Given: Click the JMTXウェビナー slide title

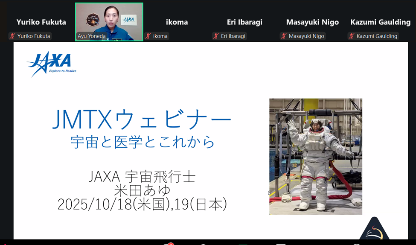Looking at the screenshot, I should point(142,120).
